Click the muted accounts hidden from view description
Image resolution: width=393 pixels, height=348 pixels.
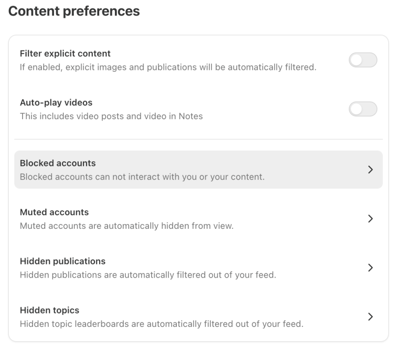point(126,226)
